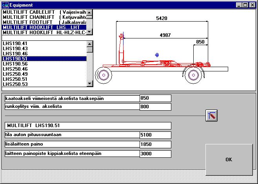Maximize the Equipment window
Screen dimensions: 258x184
245,5
